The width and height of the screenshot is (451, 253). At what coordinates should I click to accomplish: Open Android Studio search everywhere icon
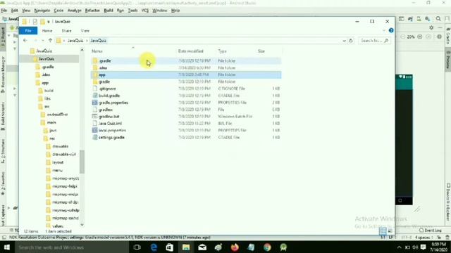click(438, 19)
